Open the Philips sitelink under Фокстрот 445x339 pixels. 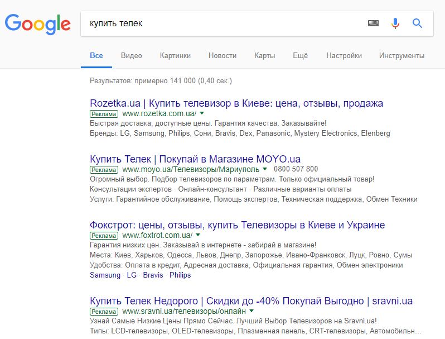[180, 275]
